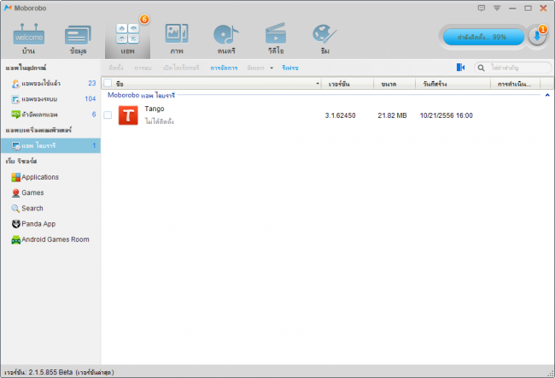
Task: Click the Moborobo logo in title bar
Action: [8, 8]
